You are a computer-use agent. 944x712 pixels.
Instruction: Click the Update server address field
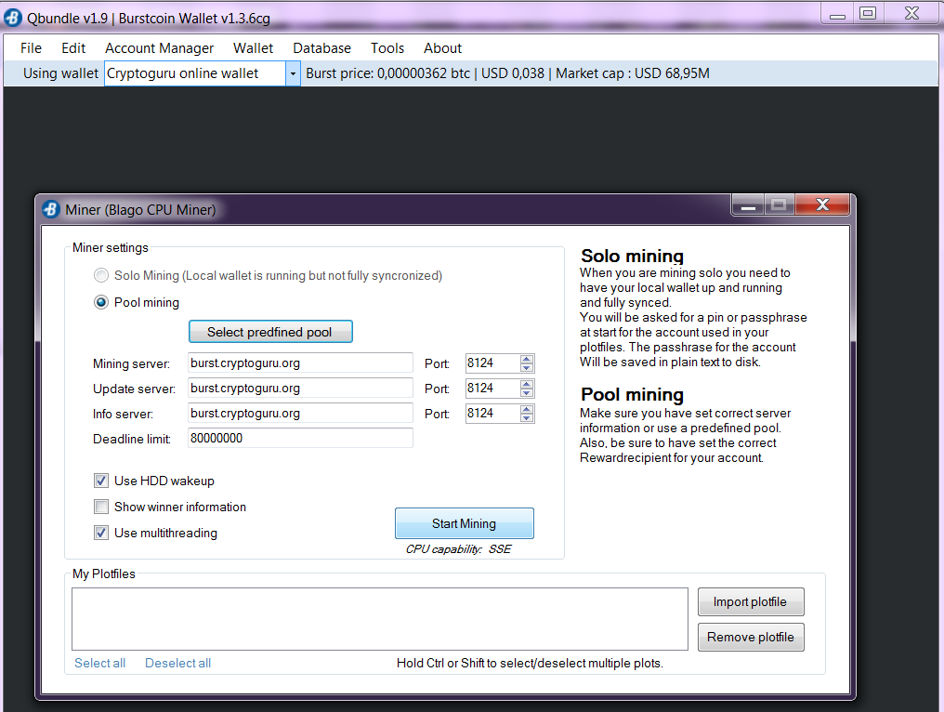(300, 388)
